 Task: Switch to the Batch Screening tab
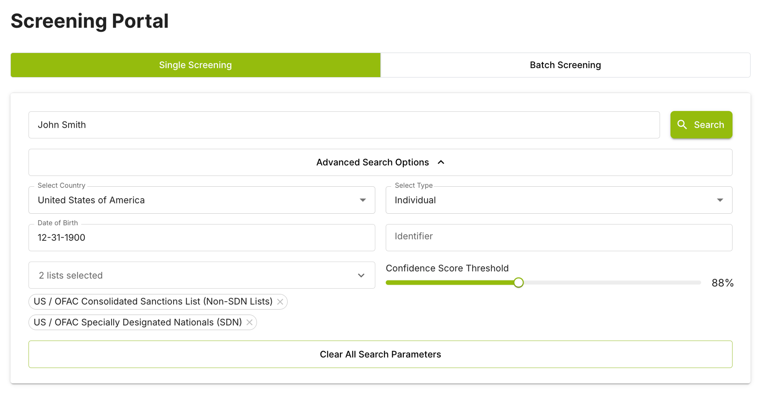[565, 65]
